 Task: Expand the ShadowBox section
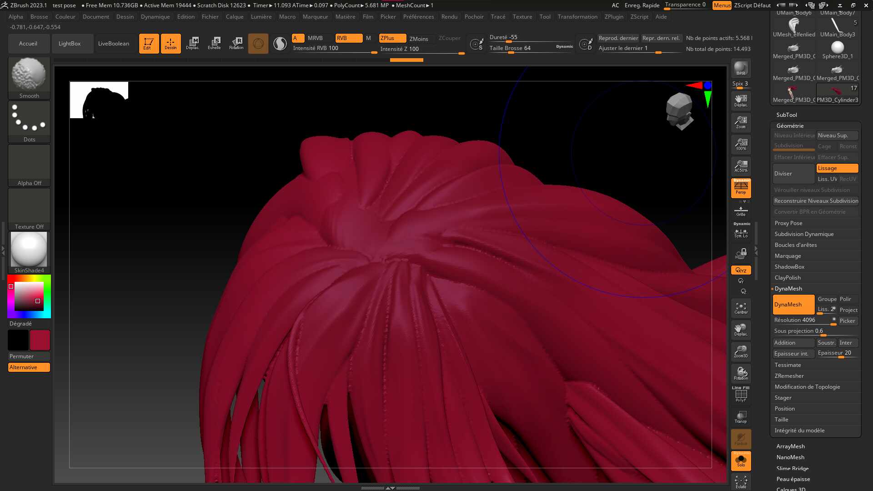pyautogui.click(x=789, y=267)
